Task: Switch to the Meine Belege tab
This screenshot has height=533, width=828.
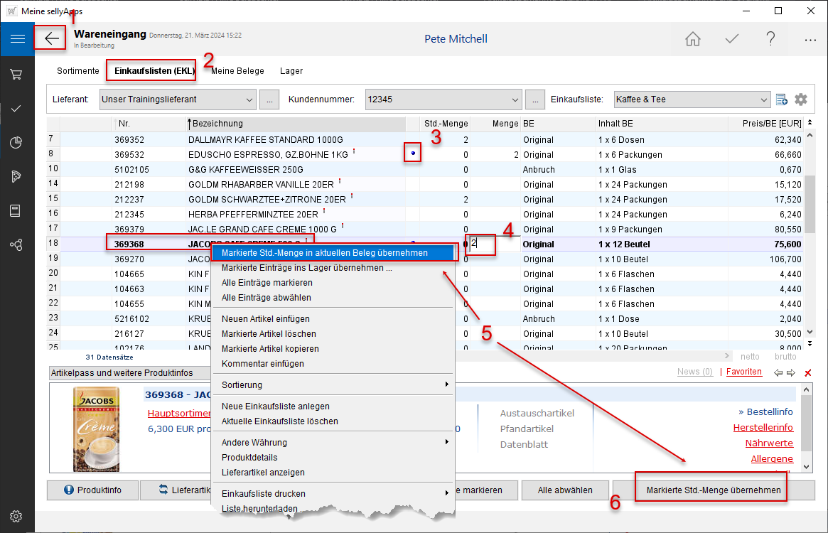Action: (x=237, y=71)
